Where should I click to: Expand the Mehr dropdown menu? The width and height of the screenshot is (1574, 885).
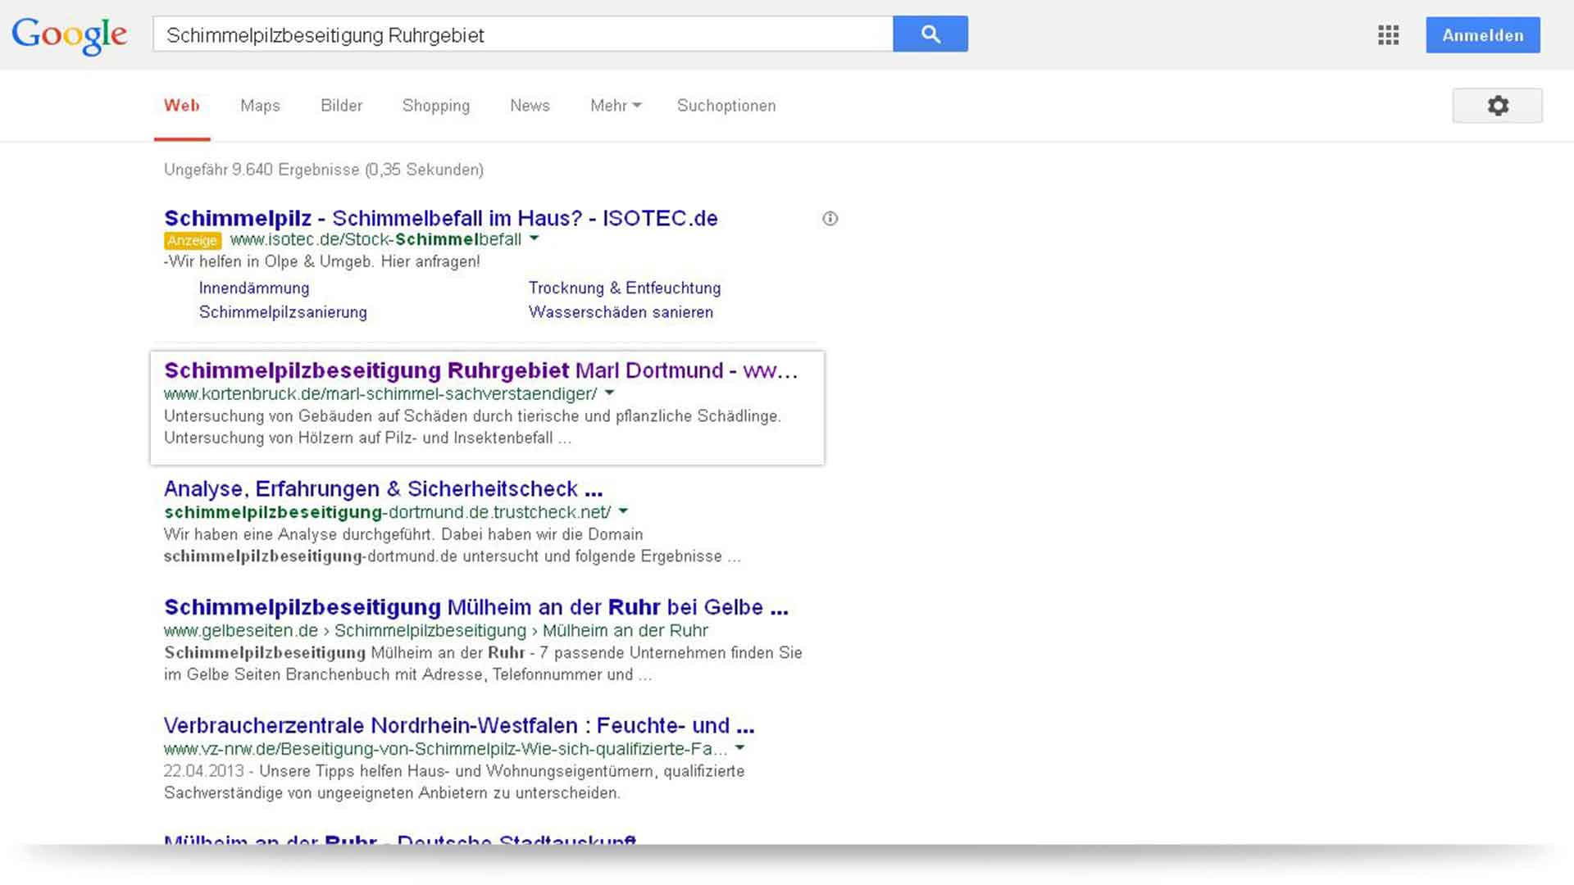(x=616, y=106)
